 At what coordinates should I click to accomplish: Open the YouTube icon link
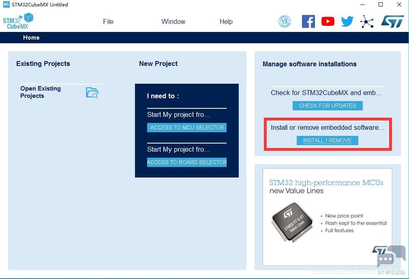(328, 21)
